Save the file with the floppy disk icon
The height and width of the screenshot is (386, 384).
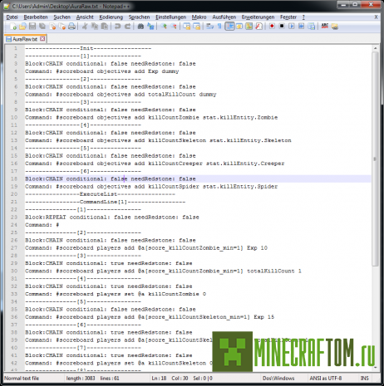[x=32, y=27]
